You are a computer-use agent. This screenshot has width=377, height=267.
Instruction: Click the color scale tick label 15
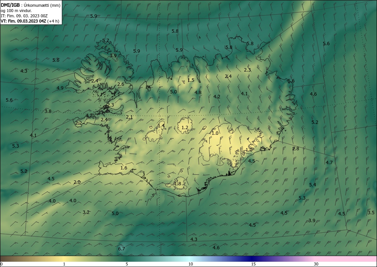(253, 264)
